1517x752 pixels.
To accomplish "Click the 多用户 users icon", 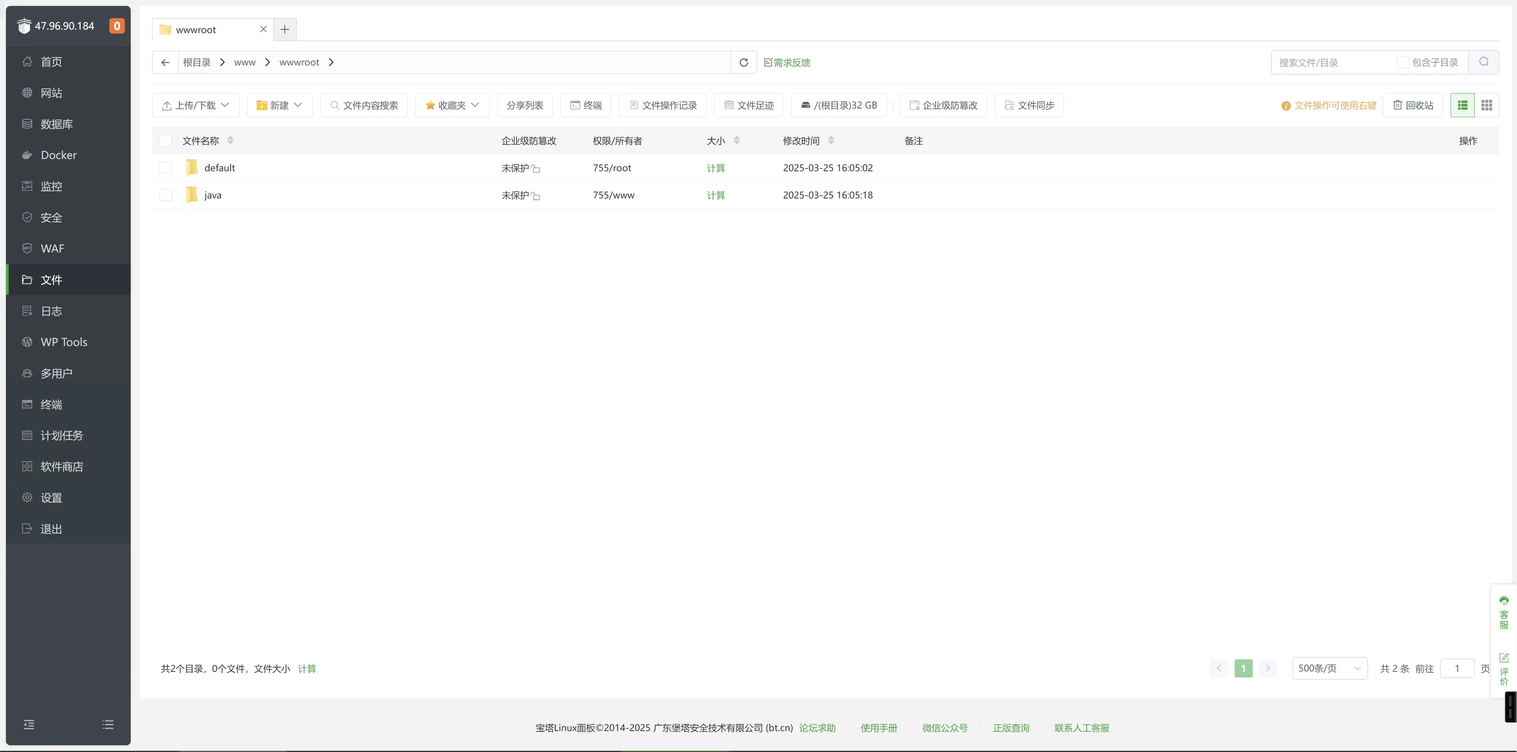I will click(x=27, y=373).
